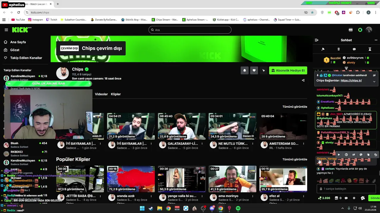Click the RKBEKCI channel in sidebar
Image resolution: width=380 pixels, height=213 pixels.
(x=25, y=154)
